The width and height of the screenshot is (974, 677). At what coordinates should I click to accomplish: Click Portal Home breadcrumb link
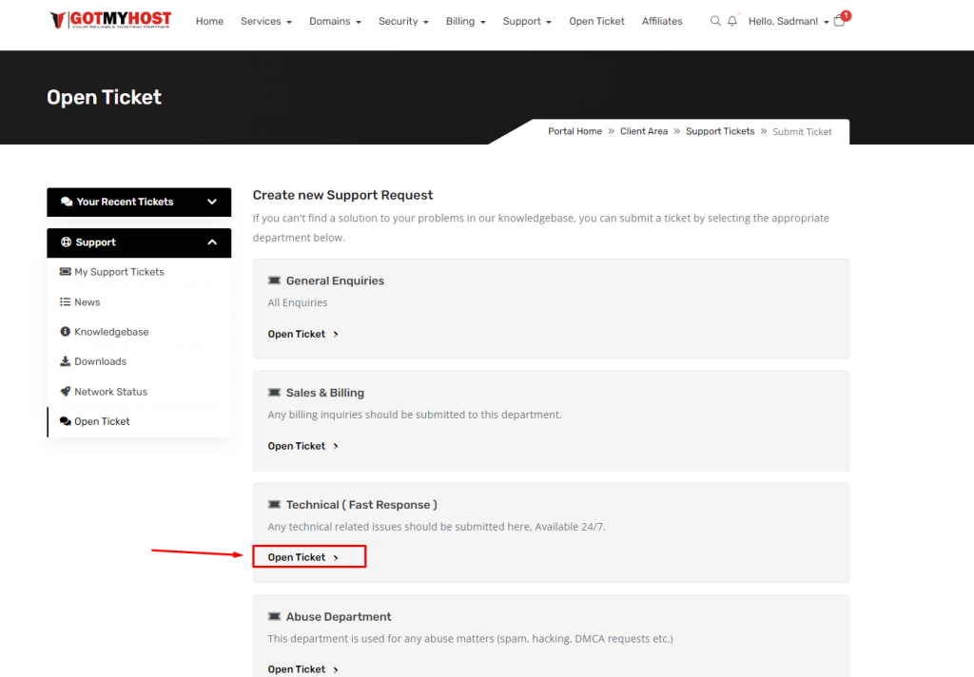click(x=575, y=131)
